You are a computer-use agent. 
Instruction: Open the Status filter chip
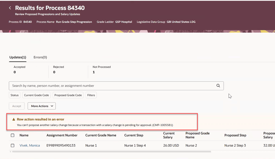click(x=14, y=95)
